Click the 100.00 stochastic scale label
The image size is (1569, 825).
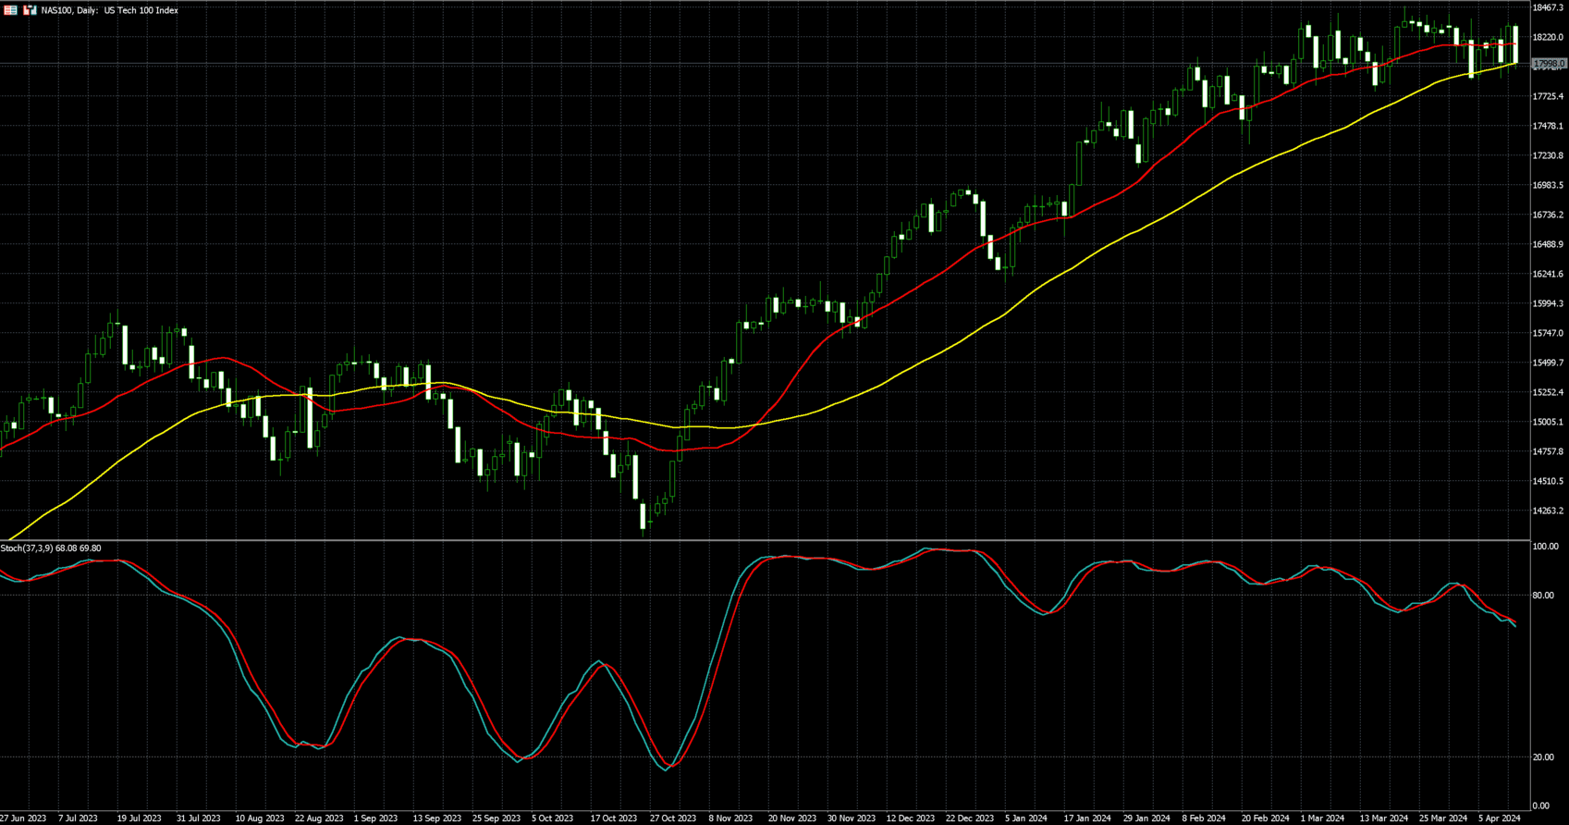pos(1545,547)
